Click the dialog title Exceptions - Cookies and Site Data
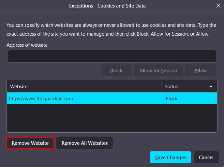The image size is (224, 167). [x=107, y=6]
